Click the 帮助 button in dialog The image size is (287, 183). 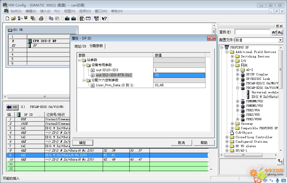[204, 143]
